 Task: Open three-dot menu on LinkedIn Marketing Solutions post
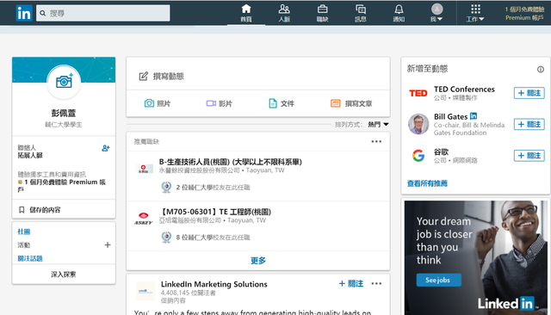pyautogui.click(x=376, y=283)
